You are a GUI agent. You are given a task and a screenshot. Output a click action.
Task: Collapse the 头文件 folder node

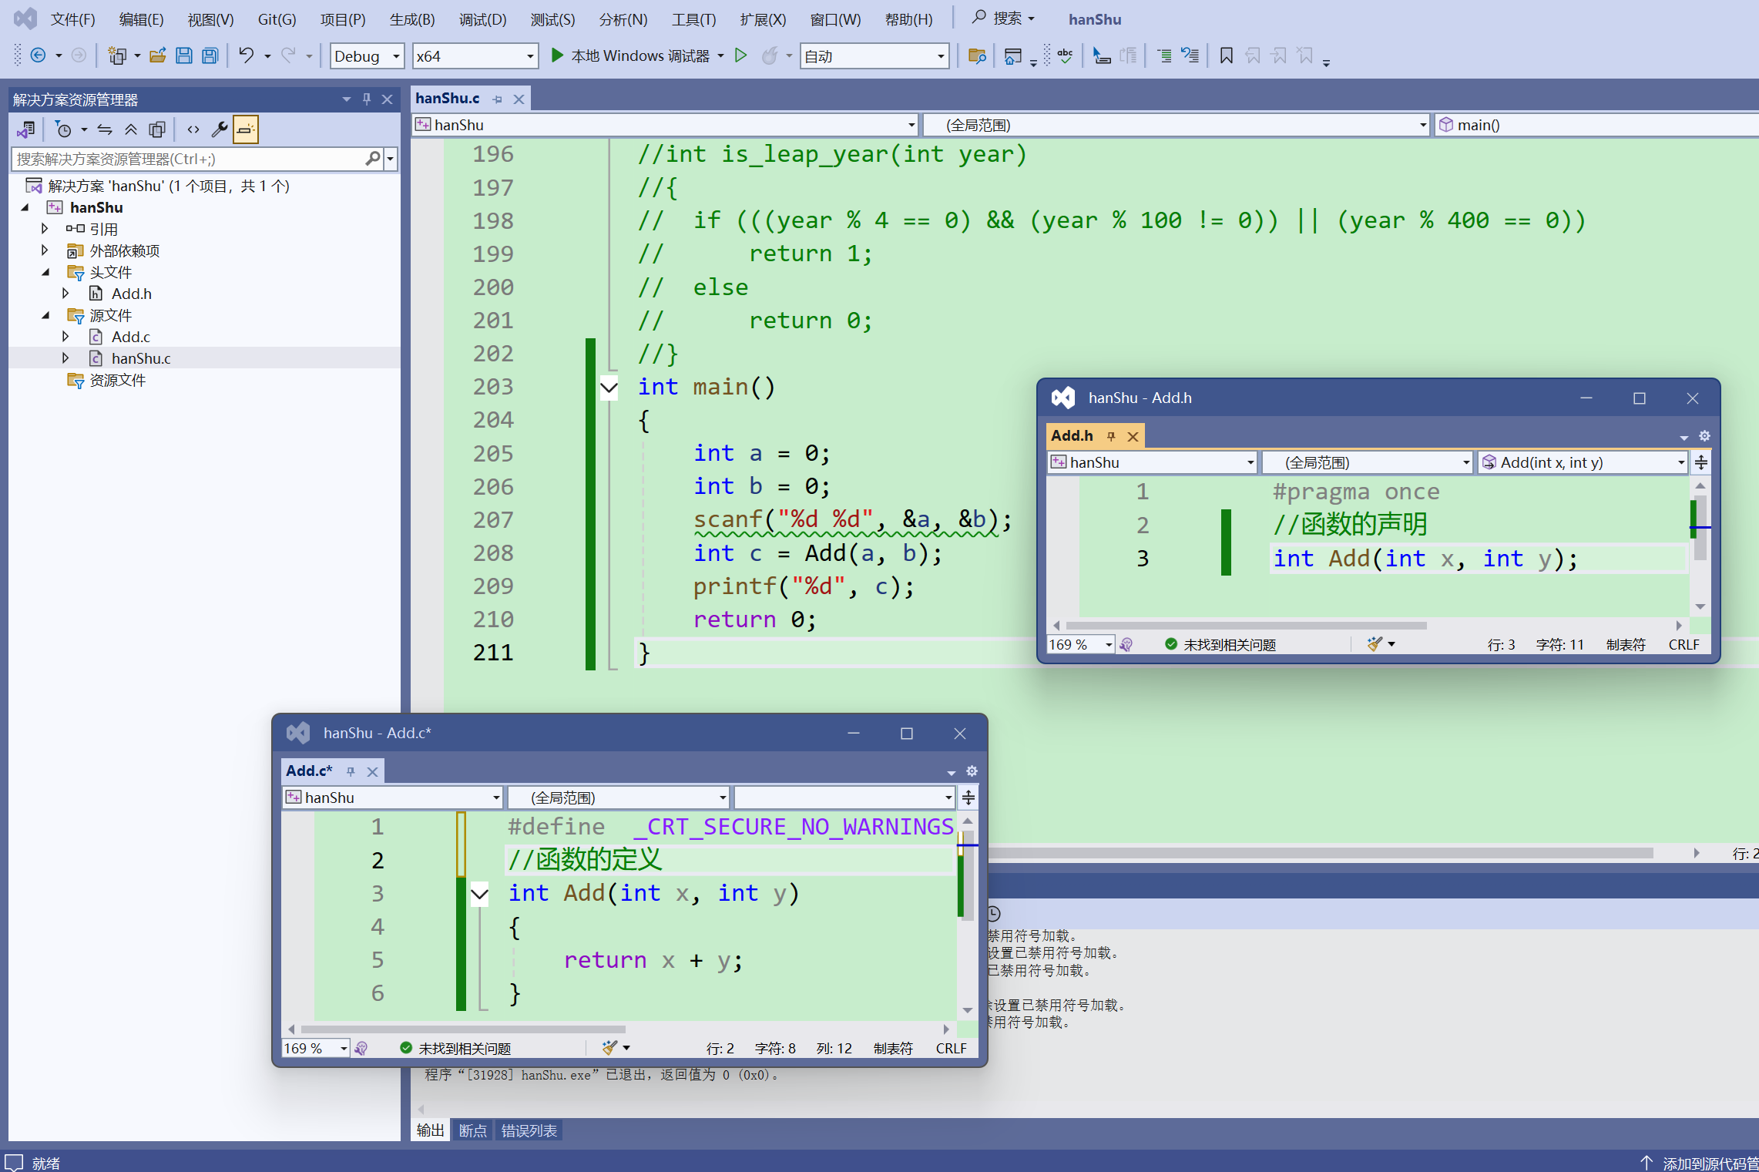pos(45,272)
